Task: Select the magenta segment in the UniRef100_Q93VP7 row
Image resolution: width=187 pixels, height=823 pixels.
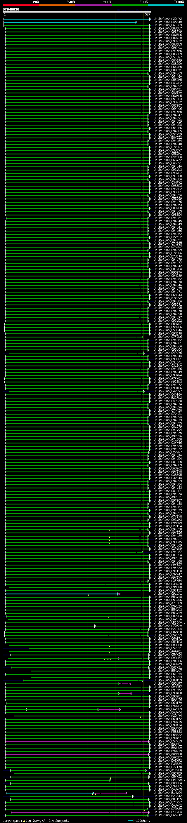Action: (x=125, y=684)
